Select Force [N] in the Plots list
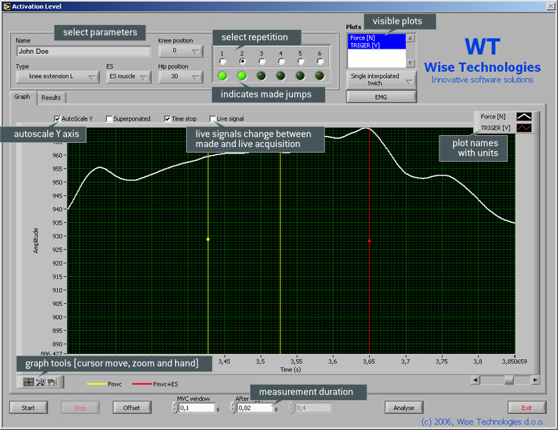 [377, 38]
